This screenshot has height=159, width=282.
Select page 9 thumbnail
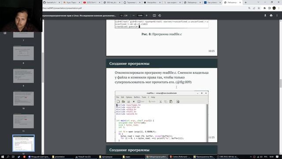[23, 76]
